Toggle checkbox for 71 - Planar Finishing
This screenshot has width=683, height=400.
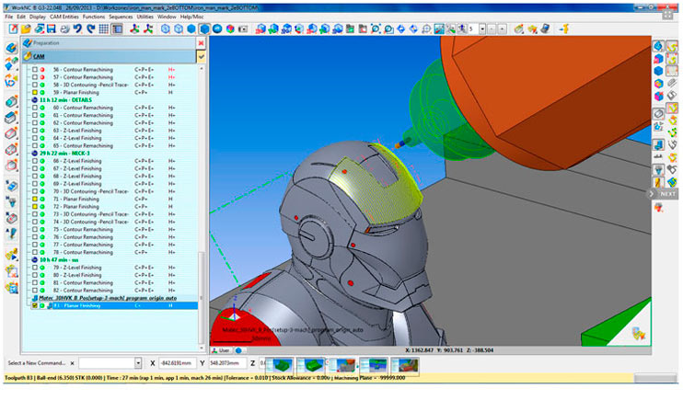click(x=35, y=199)
